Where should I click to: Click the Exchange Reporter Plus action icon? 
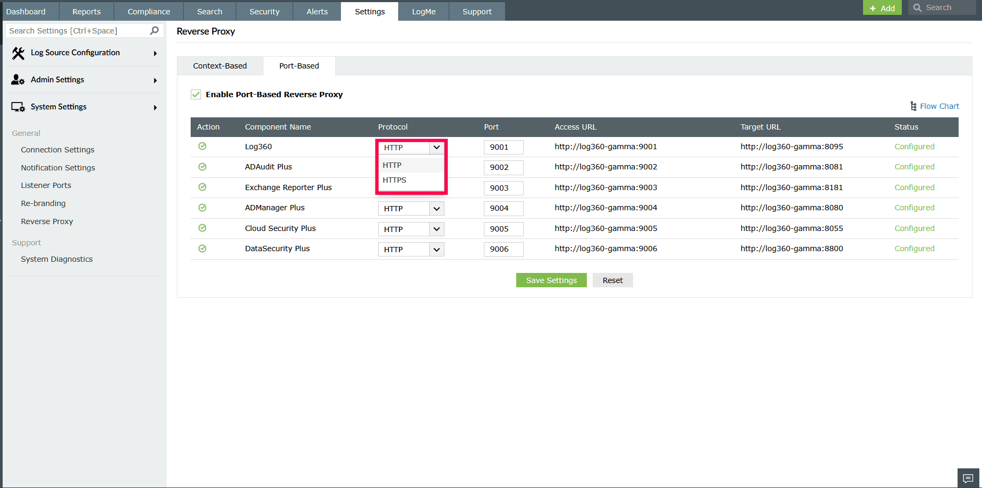click(202, 187)
